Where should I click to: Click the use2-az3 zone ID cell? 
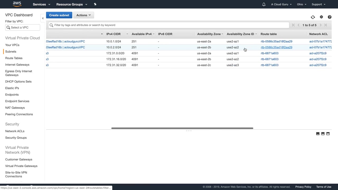[x=233, y=65]
